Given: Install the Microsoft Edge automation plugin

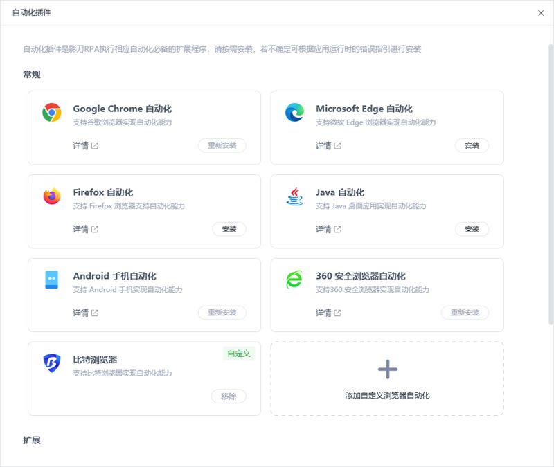Looking at the screenshot, I should [x=472, y=145].
